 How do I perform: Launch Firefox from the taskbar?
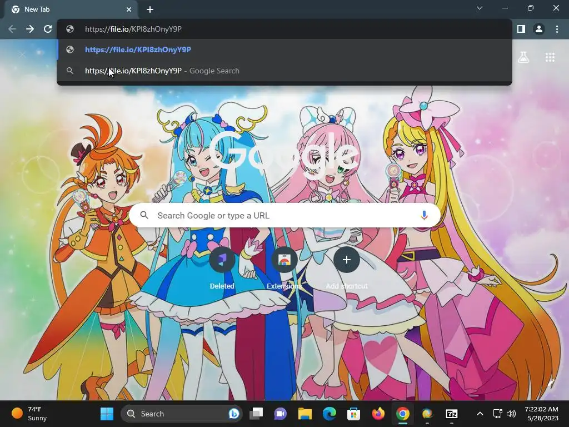[378, 414]
